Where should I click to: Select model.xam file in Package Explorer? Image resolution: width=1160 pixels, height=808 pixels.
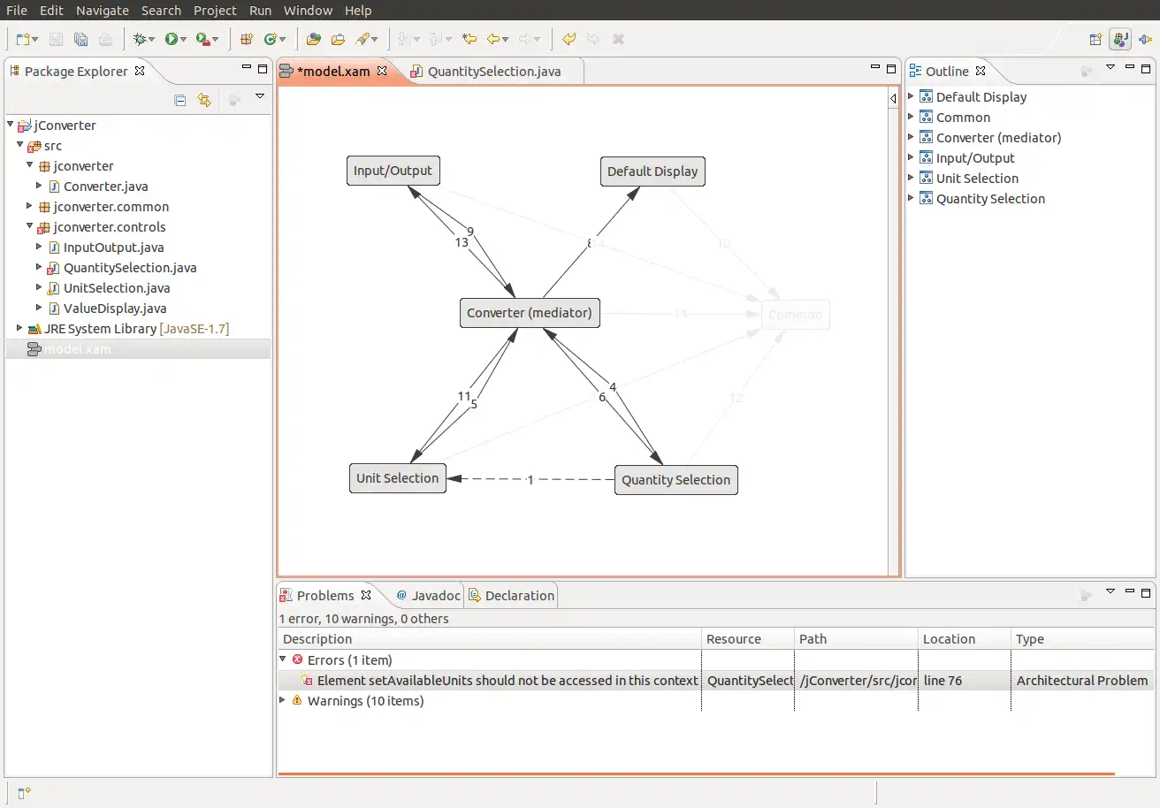(x=78, y=349)
